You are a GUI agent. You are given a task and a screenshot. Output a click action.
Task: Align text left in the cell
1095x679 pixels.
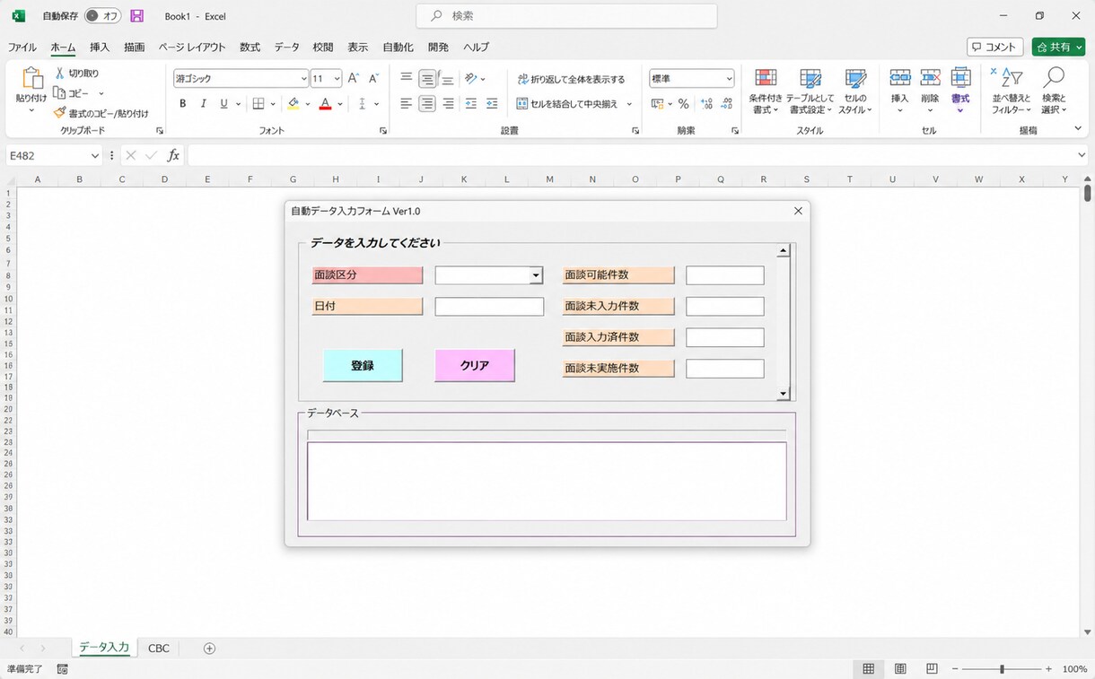(407, 104)
